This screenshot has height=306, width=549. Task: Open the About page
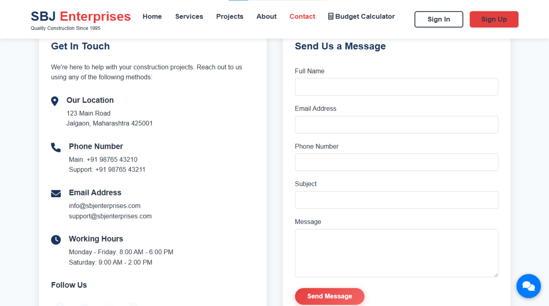[266, 16]
